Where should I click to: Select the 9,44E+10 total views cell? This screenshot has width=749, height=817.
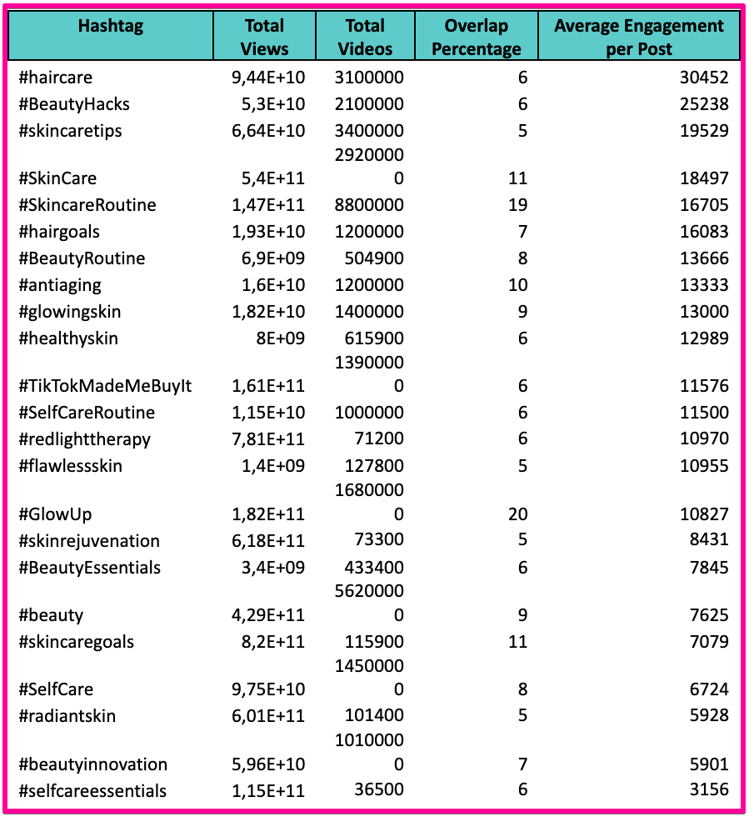(268, 78)
